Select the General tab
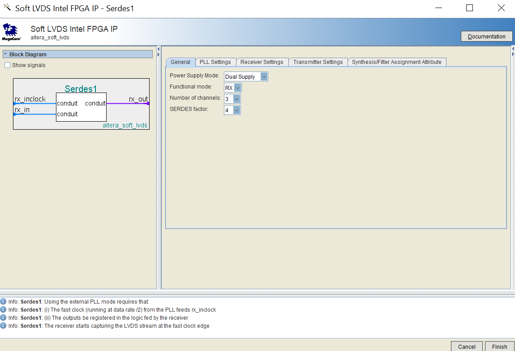The width and height of the screenshot is (515, 351). (x=180, y=62)
